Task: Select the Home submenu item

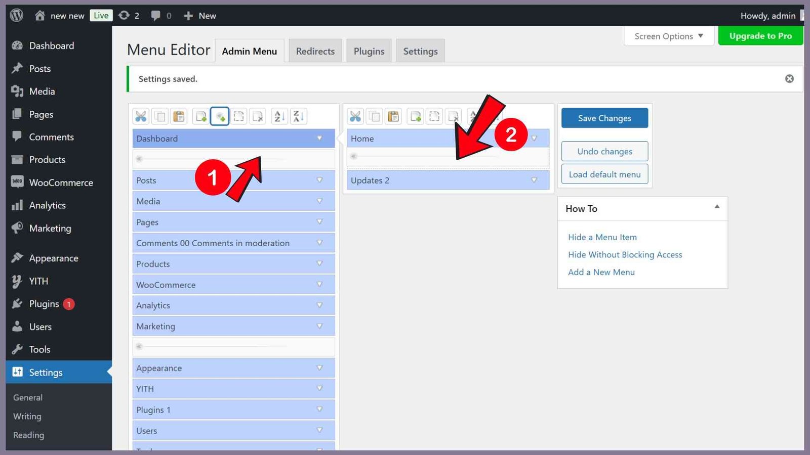Action: tap(448, 138)
